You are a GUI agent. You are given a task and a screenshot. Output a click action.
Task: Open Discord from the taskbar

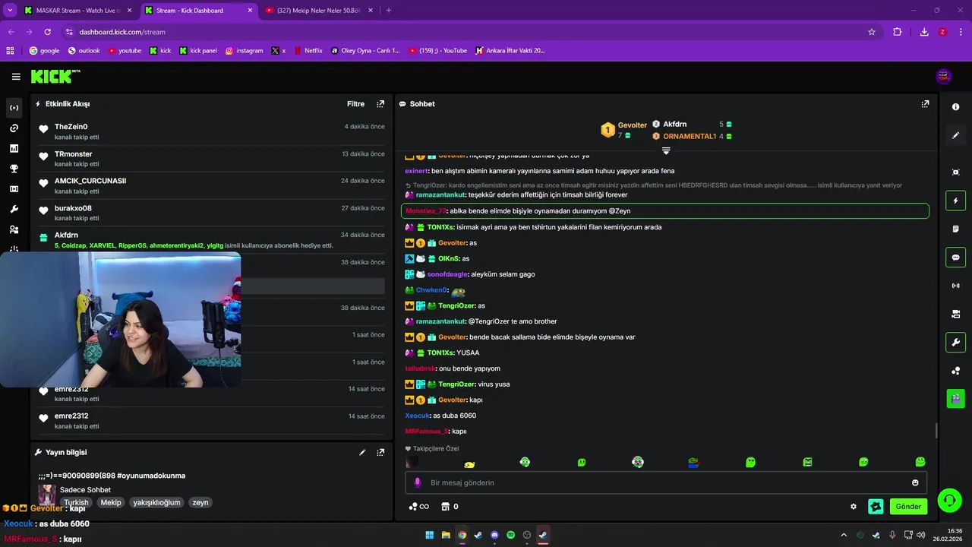(x=494, y=535)
